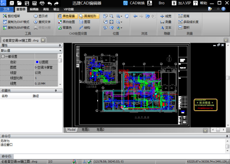Click the 色彩 blue color swatch
This screenshot has height=164, width=230.
pos(37,62)
